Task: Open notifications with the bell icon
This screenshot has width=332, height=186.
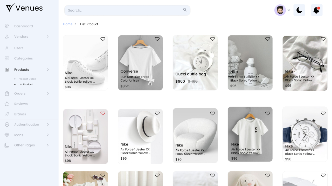Action: click(316, 10)
